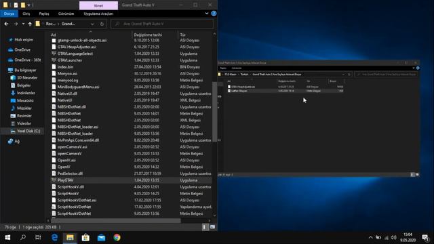Click the file list scroll-up arrow
The image size is (434, 244).
point(214,34)
